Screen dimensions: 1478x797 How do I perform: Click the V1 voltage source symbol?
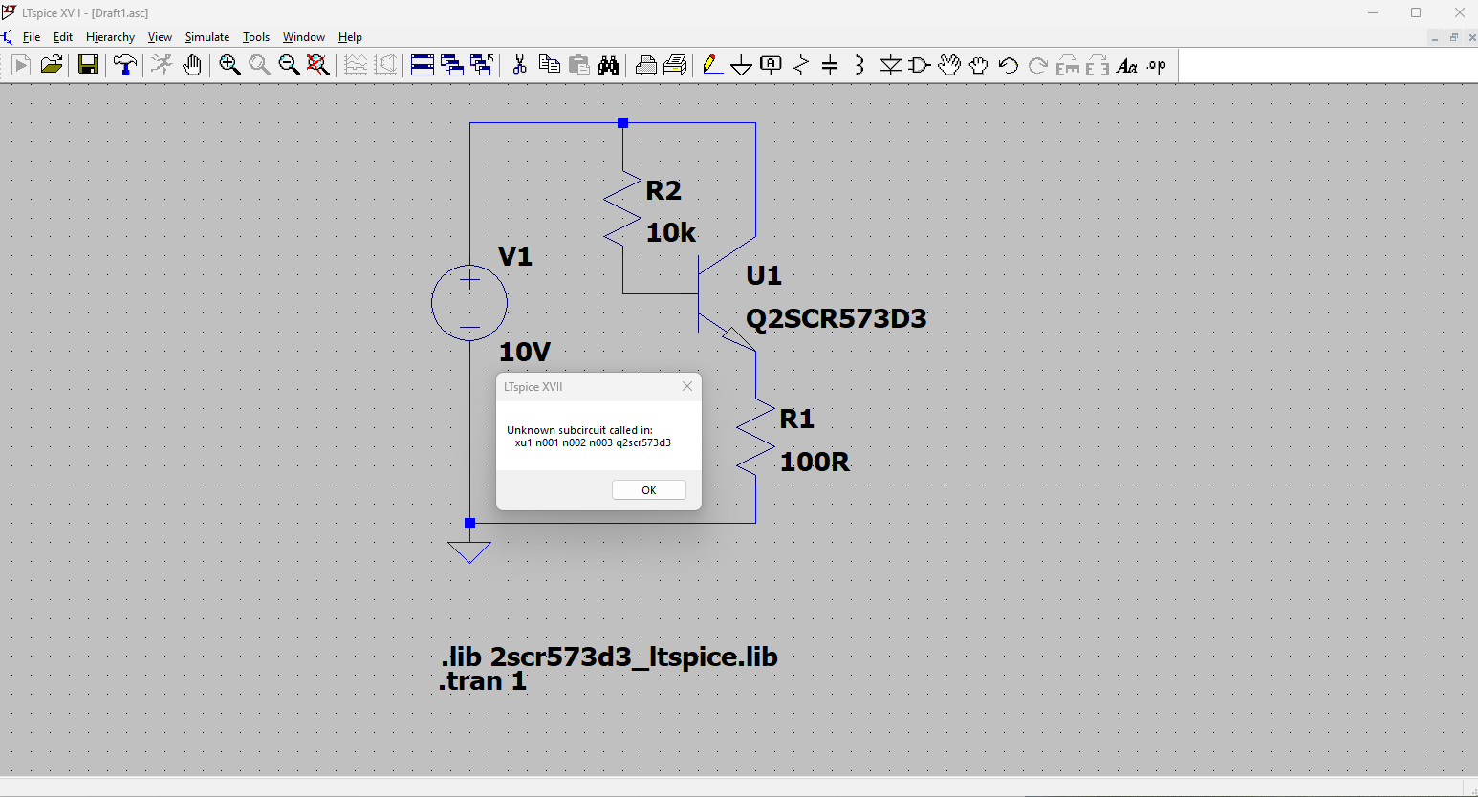click(x=469, y=303)
